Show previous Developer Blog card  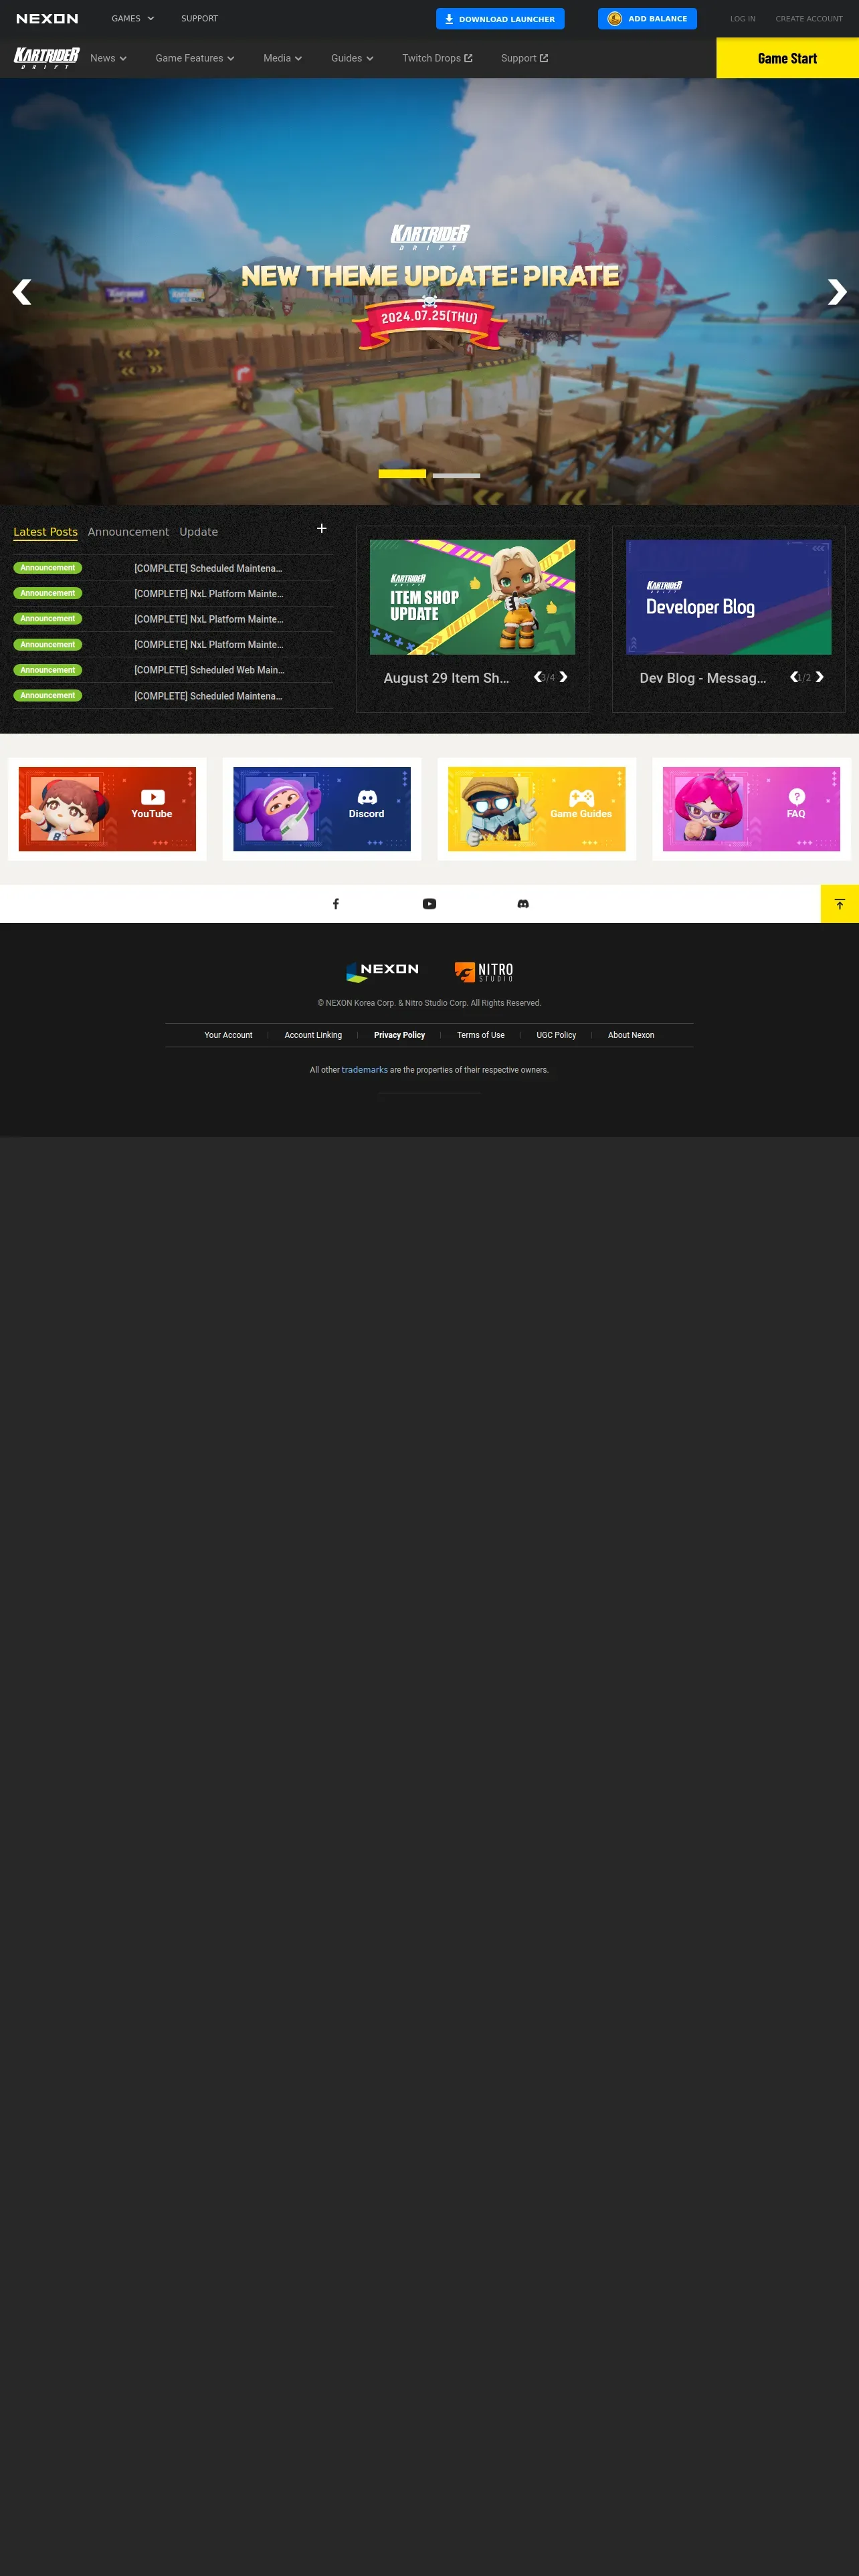(794, 677)
